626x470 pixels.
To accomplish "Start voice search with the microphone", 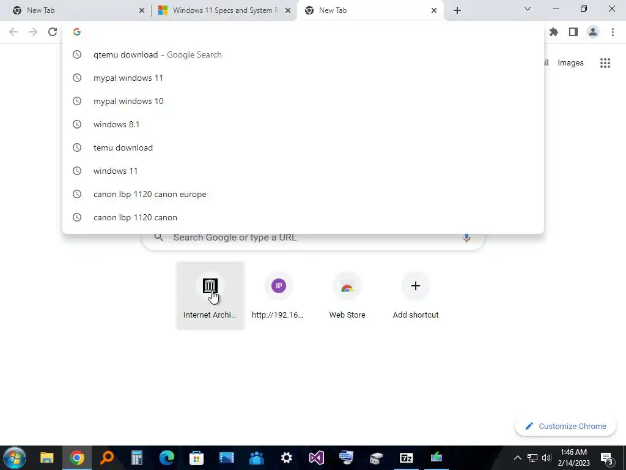I will pyautogui.click(x=466, y=237).
